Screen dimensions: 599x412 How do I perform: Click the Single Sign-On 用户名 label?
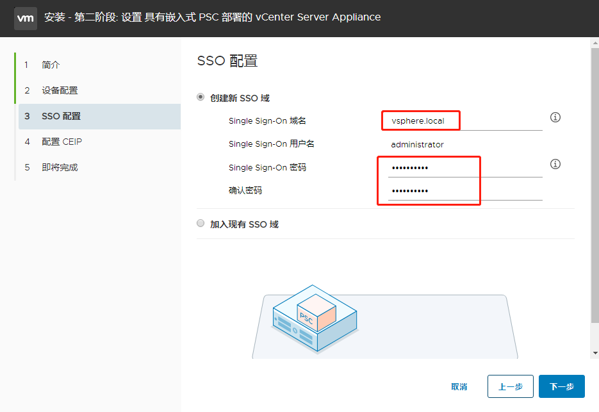point(271,144)
